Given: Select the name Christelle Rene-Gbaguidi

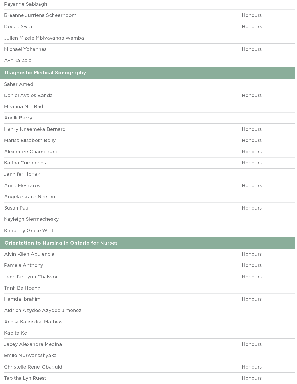Looking at the screenshot, I should click(34, 367).
